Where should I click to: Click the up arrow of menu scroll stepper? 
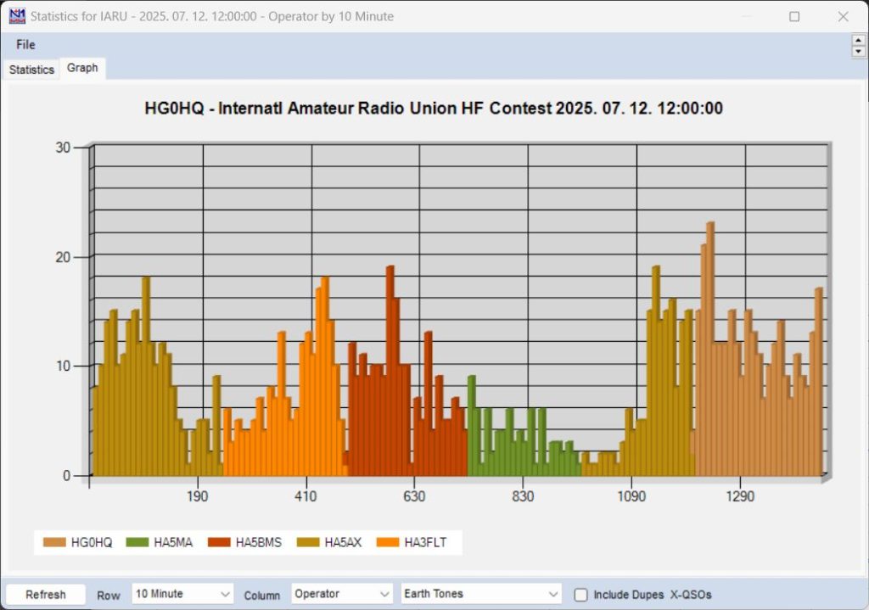(858, 41)
